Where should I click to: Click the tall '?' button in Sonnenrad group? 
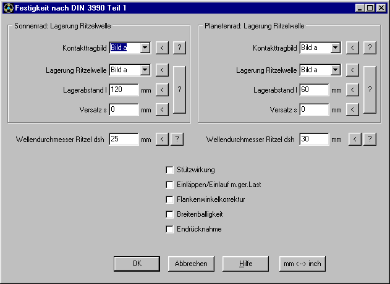pyautogui.click(x=179, y=90)
